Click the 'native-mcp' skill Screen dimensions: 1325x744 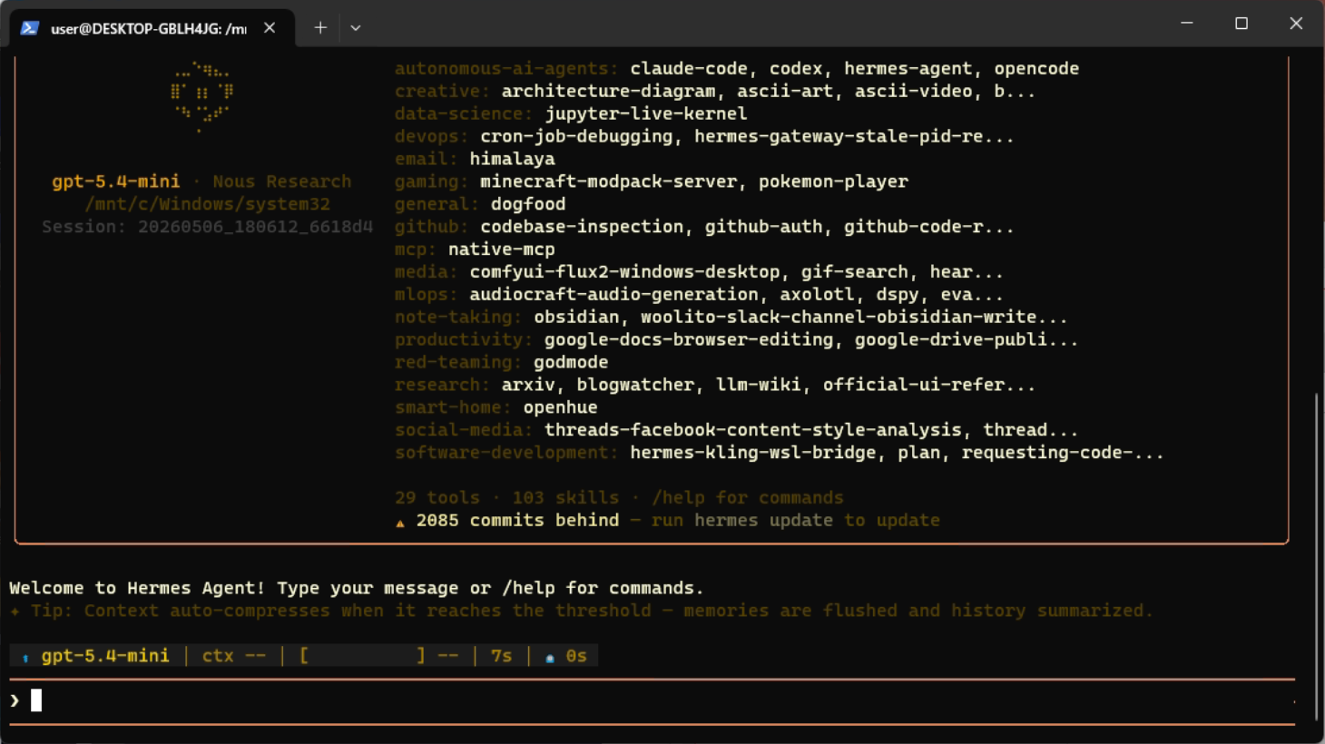(x=501, y=250)
